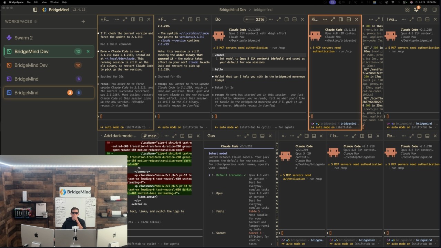Click 'Churned for 43s' status text
441x248 pixels.
[x=169, y=76]
